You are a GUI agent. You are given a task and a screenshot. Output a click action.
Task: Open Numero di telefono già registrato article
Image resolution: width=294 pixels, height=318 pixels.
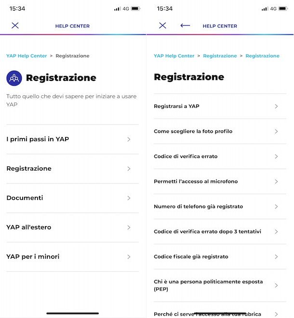(220, 206)
